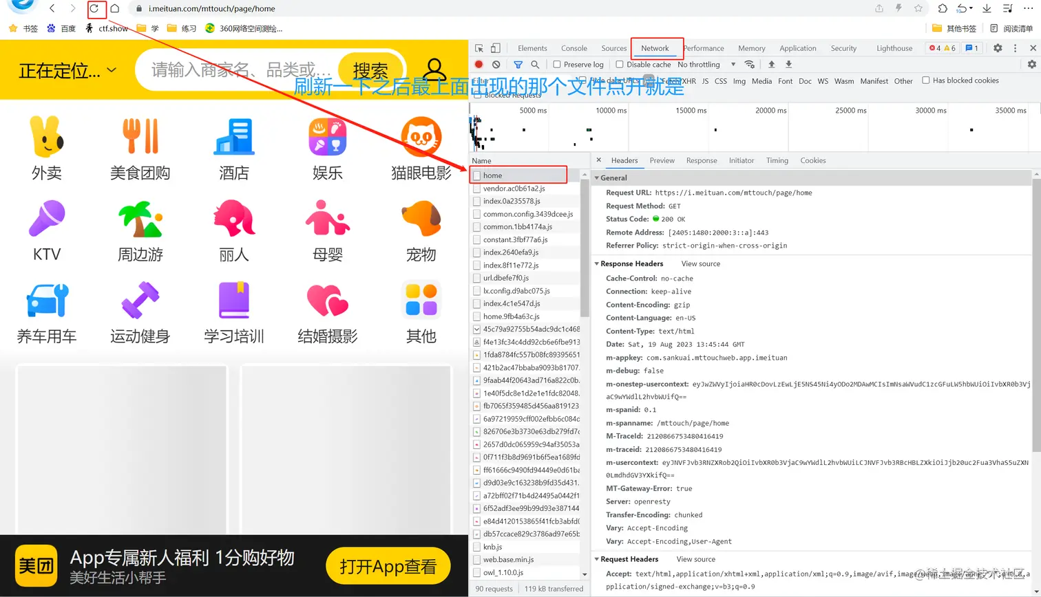Open the Response tab of request details
Viewport: 1041px width, 597px height.
(x=702, y=160)
